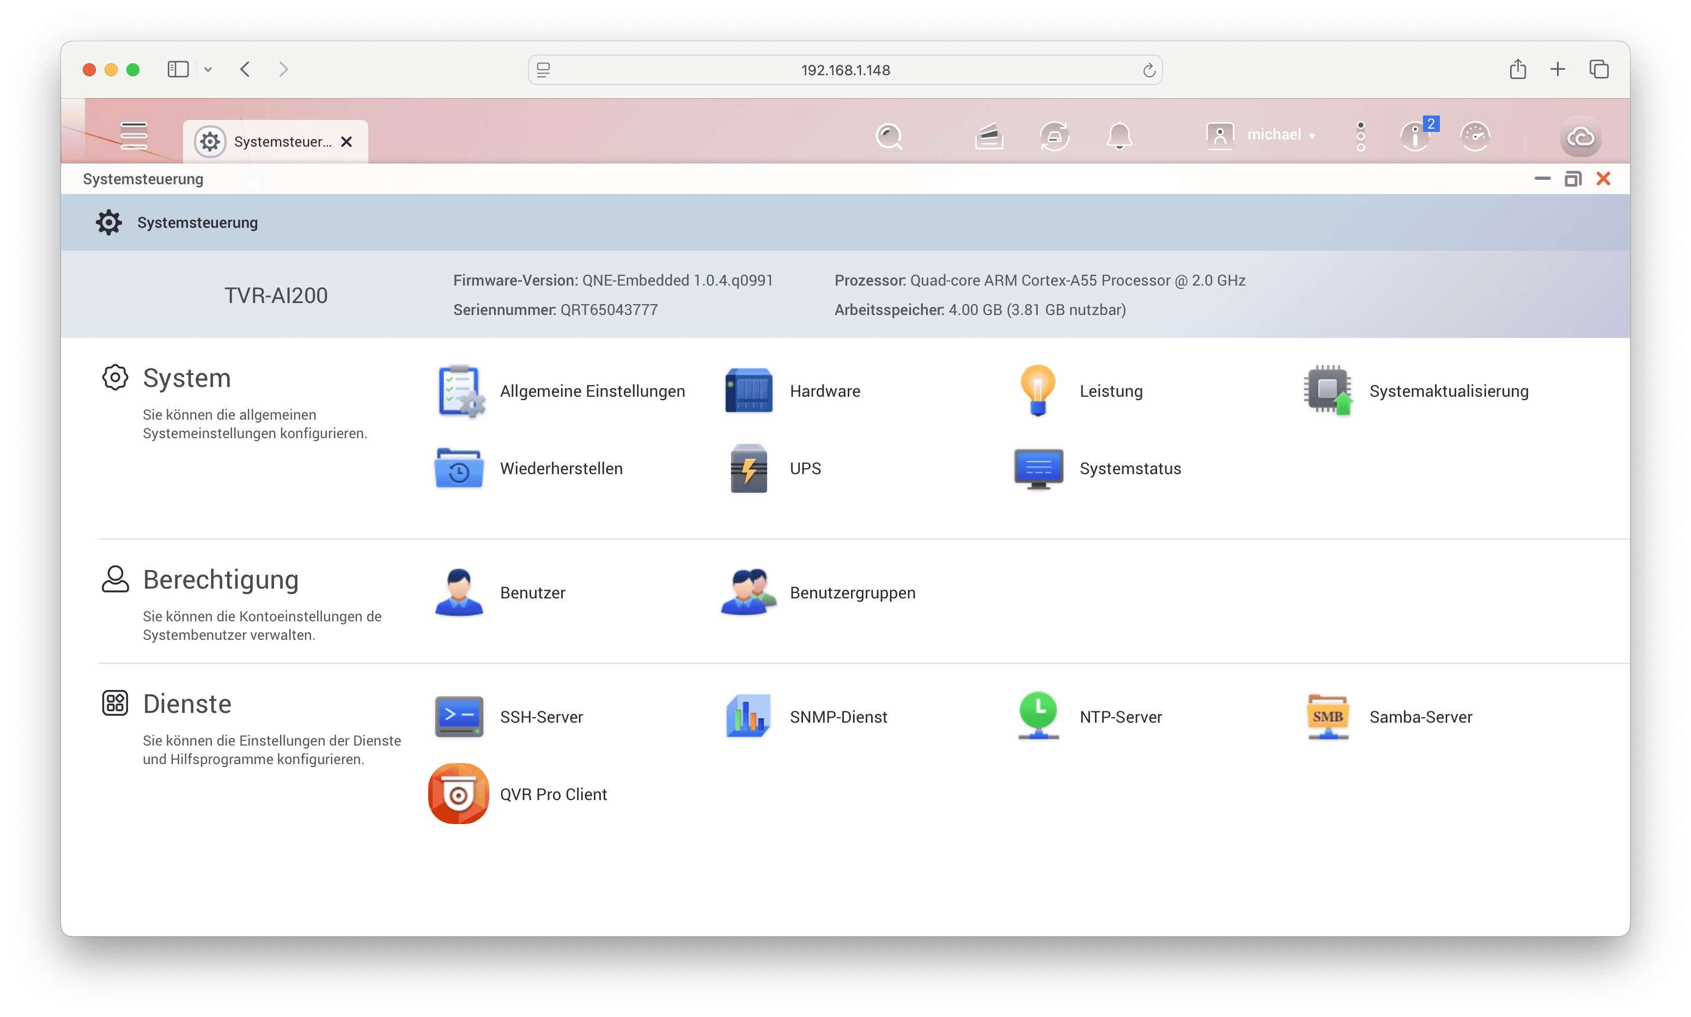The image size is (1691, 1017).
Task: Open the Hardware settings icon
Action: pos(749,391)
